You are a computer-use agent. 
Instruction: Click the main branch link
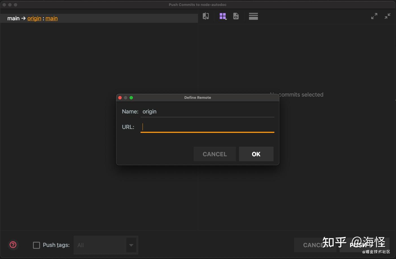tap(51, 18)
